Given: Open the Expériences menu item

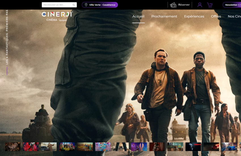Looking at the screenshot, I should tap(194, 16).
